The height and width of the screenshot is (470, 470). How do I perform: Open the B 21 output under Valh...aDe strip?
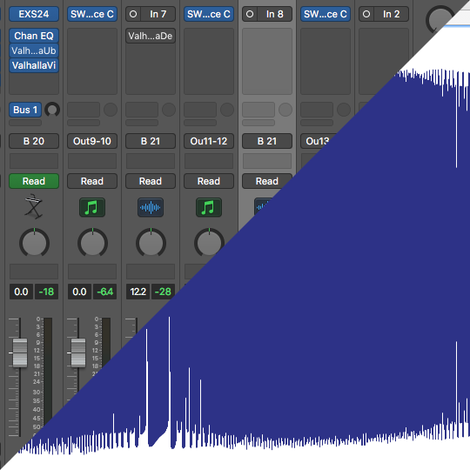pos(151,141)
